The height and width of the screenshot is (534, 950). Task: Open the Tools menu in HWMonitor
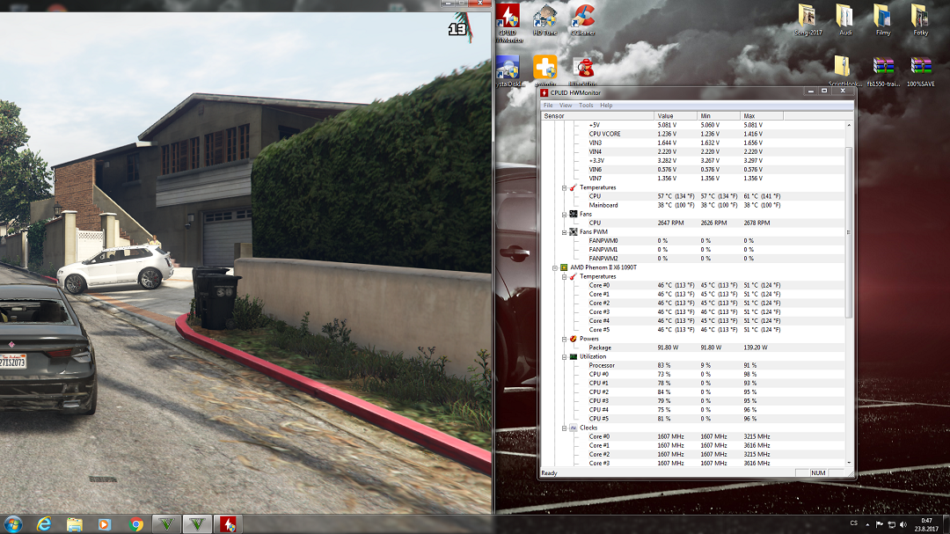(x=586, y=106)
